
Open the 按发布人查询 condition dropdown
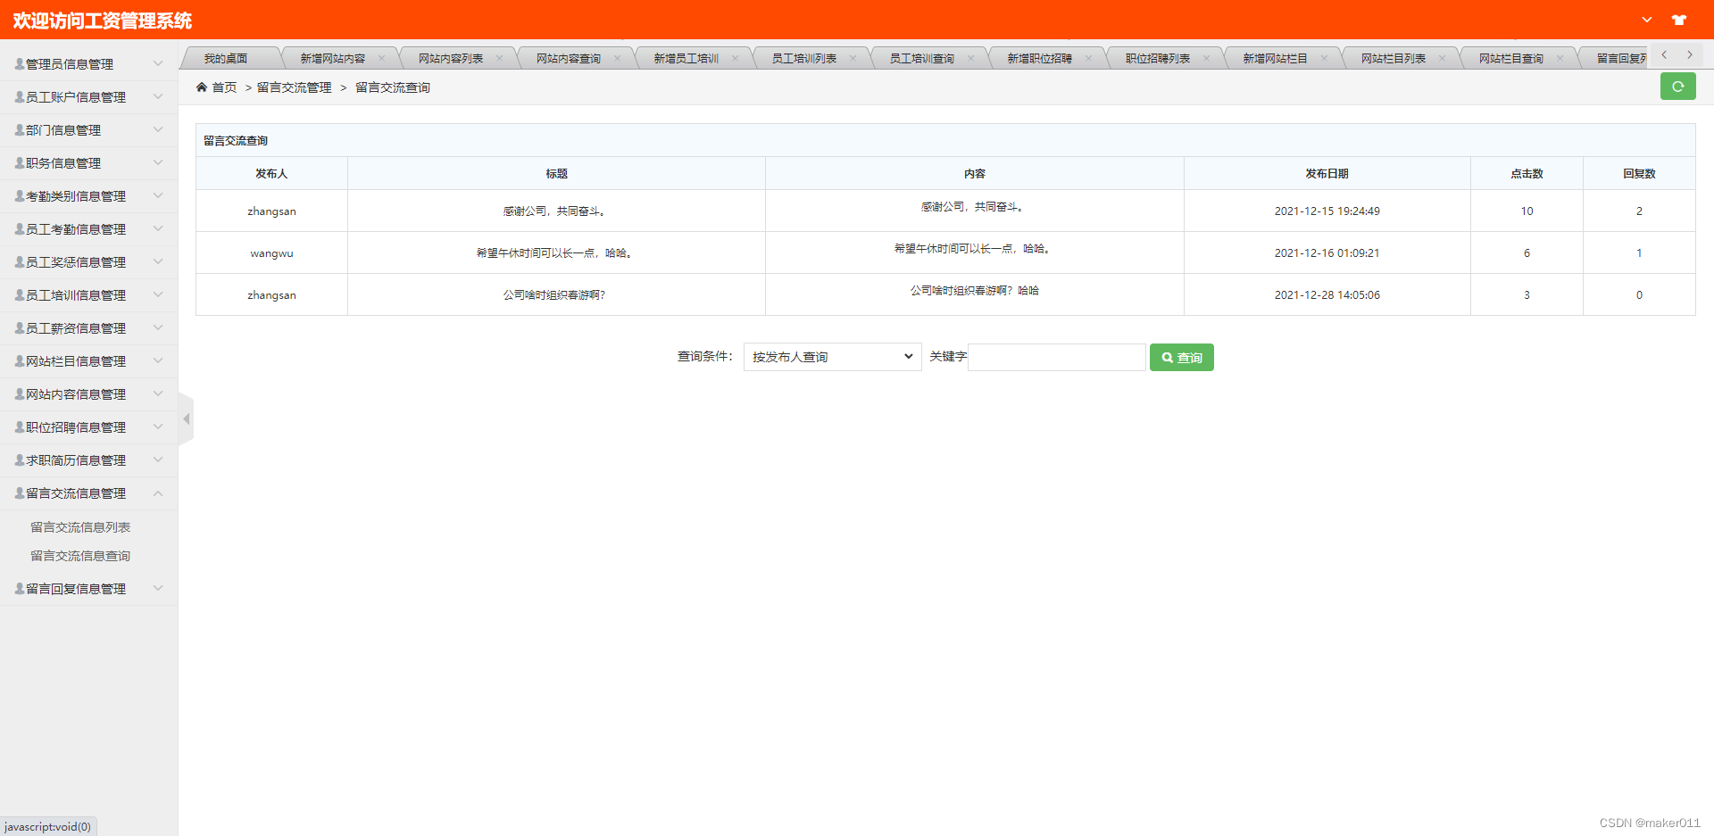(x=832, y=357)
